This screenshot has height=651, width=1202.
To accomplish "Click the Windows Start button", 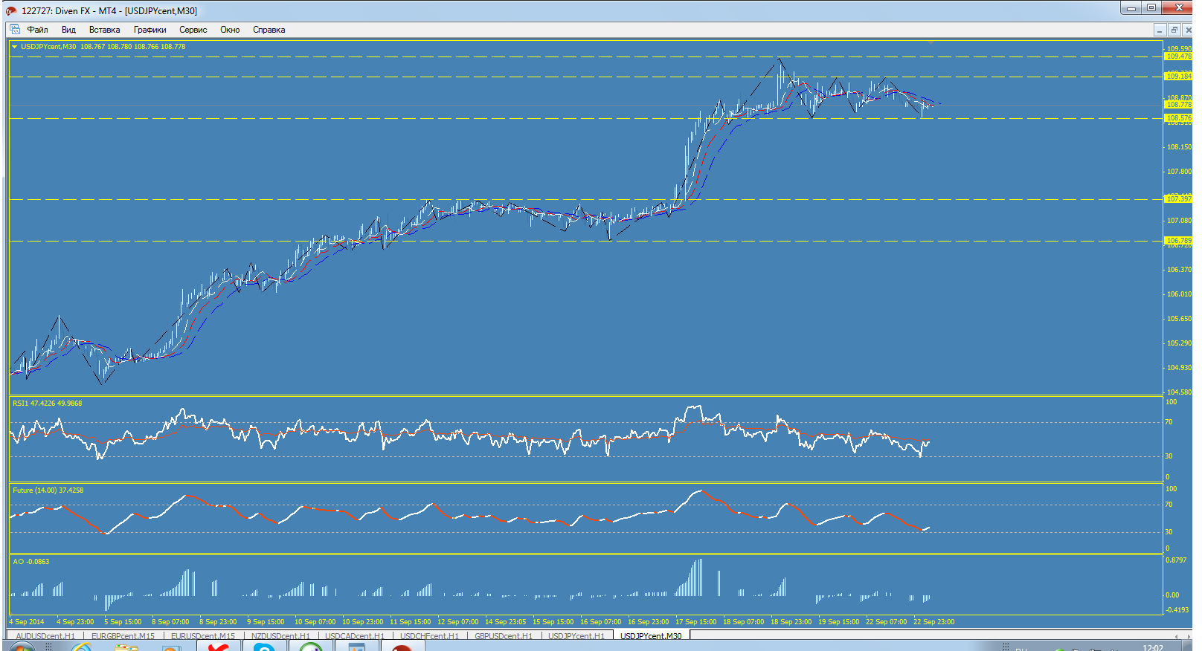I will [21, 647].
